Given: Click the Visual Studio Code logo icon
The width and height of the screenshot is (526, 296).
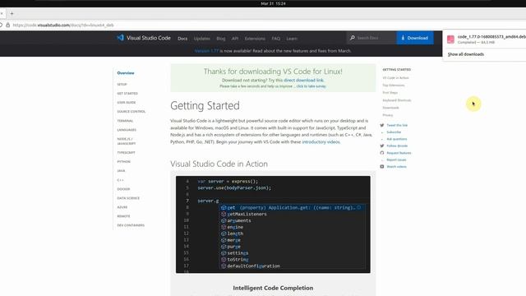Looking at the screenshot, I should point(121,38).
